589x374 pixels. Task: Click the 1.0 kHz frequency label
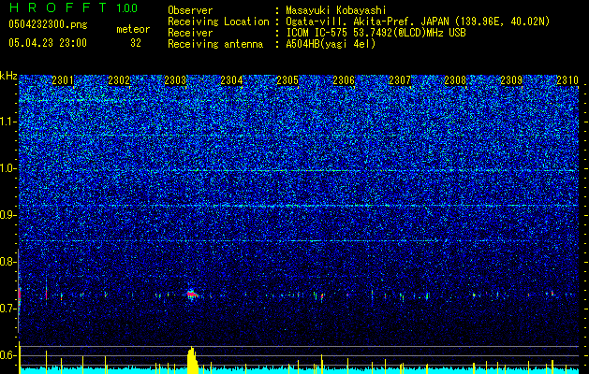pyautogui.click(x=7, y=168)
